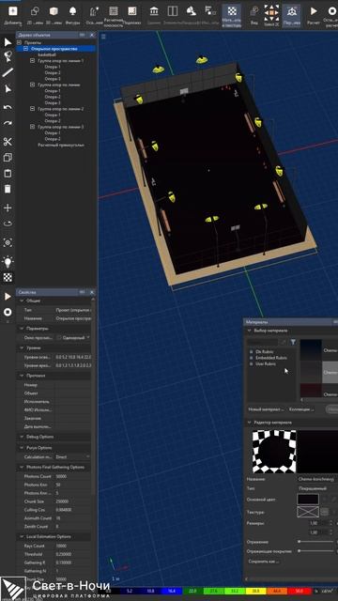The height and width of the screenshot is (601, 338).
Task: Open the Тип dropdown in material editor
Action: coord(317,488)
